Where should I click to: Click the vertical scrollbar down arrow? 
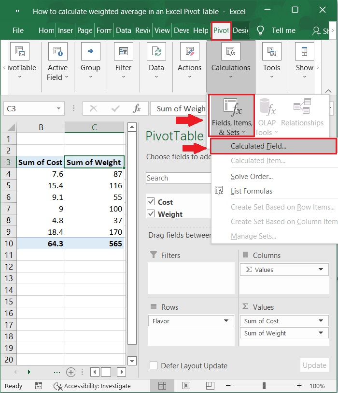132,361
